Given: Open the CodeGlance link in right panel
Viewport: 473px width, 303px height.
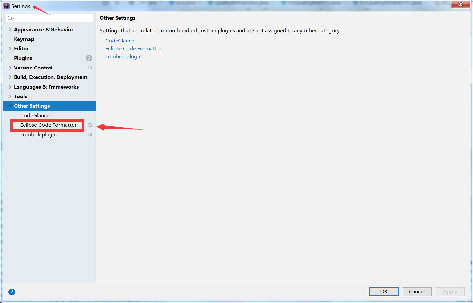Looking at the screenshot, I should (119, 41).
